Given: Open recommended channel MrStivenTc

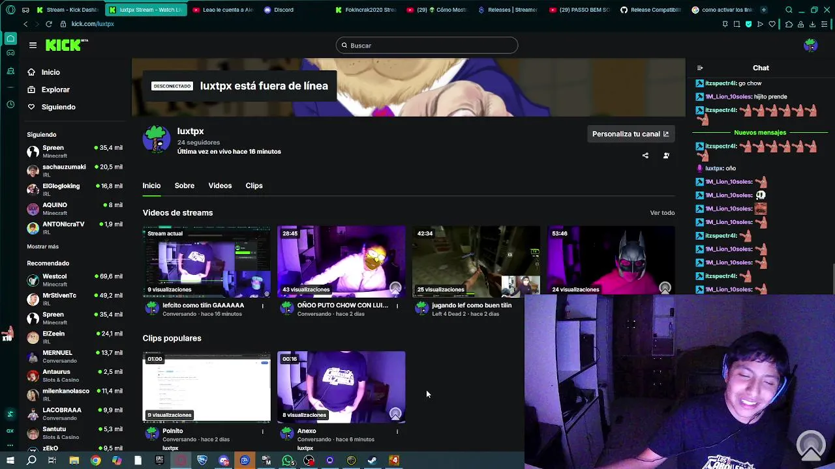Looking at the screenshot, I should coord(74,298).
